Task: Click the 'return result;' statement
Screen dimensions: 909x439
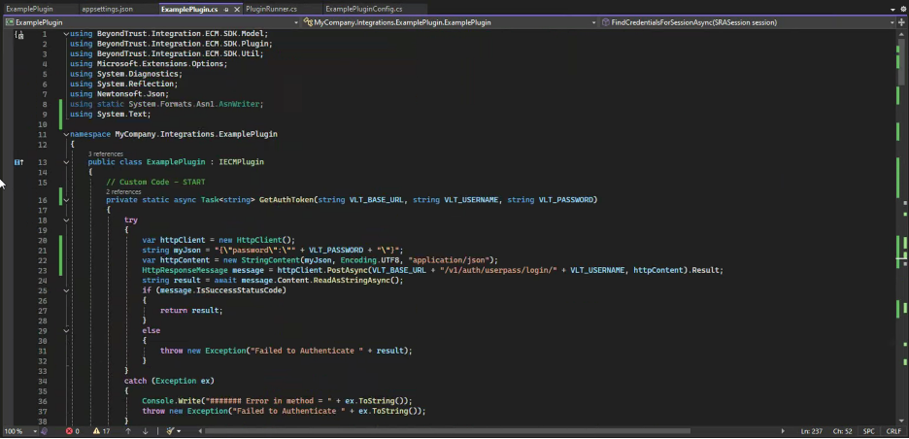Action: click(191, 311)
